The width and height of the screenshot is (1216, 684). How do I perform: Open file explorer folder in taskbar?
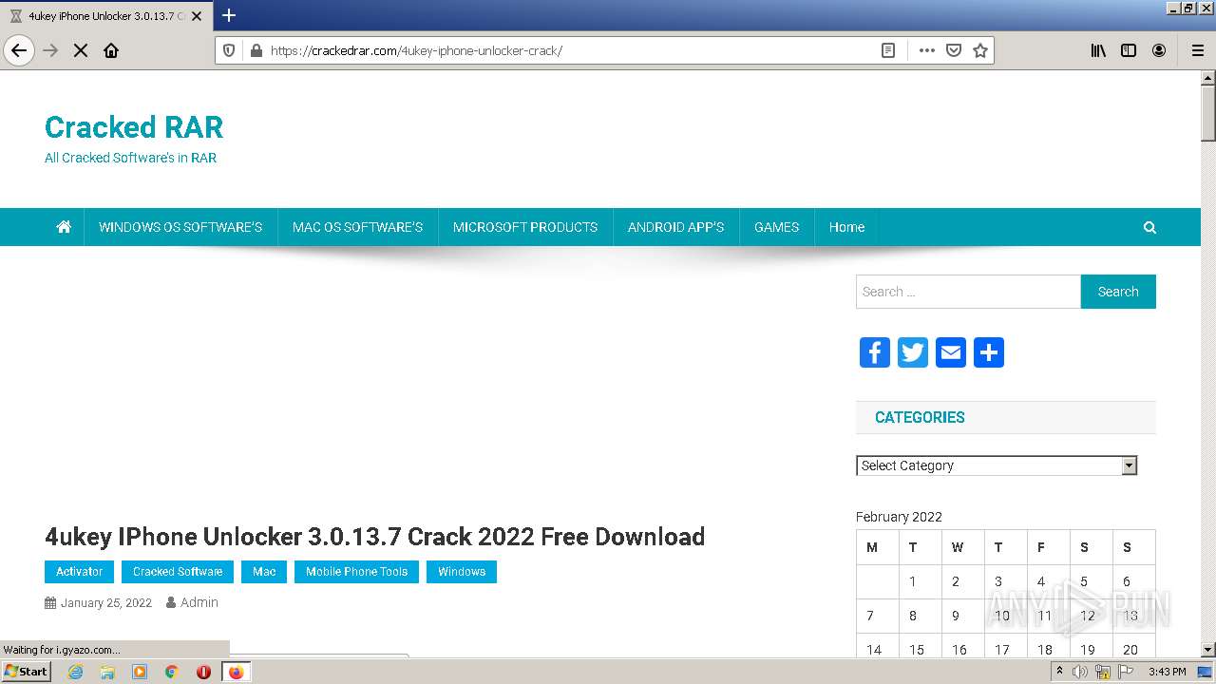click(x=107, y=672)
